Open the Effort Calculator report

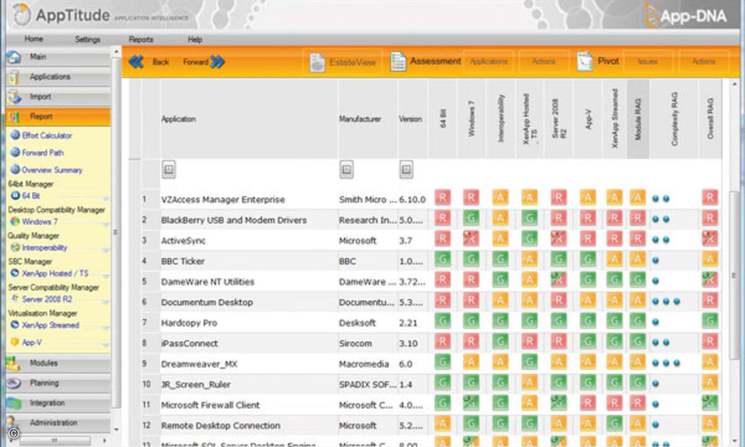pyautogui.click(x=42, y=135)
